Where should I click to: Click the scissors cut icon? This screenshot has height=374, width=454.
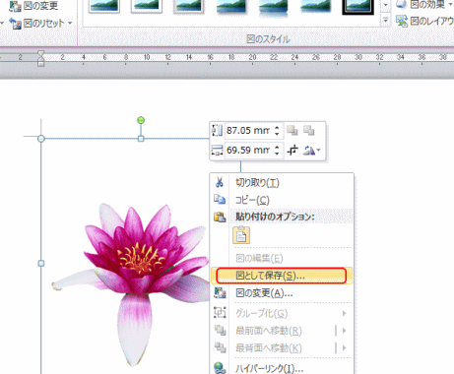220,182
